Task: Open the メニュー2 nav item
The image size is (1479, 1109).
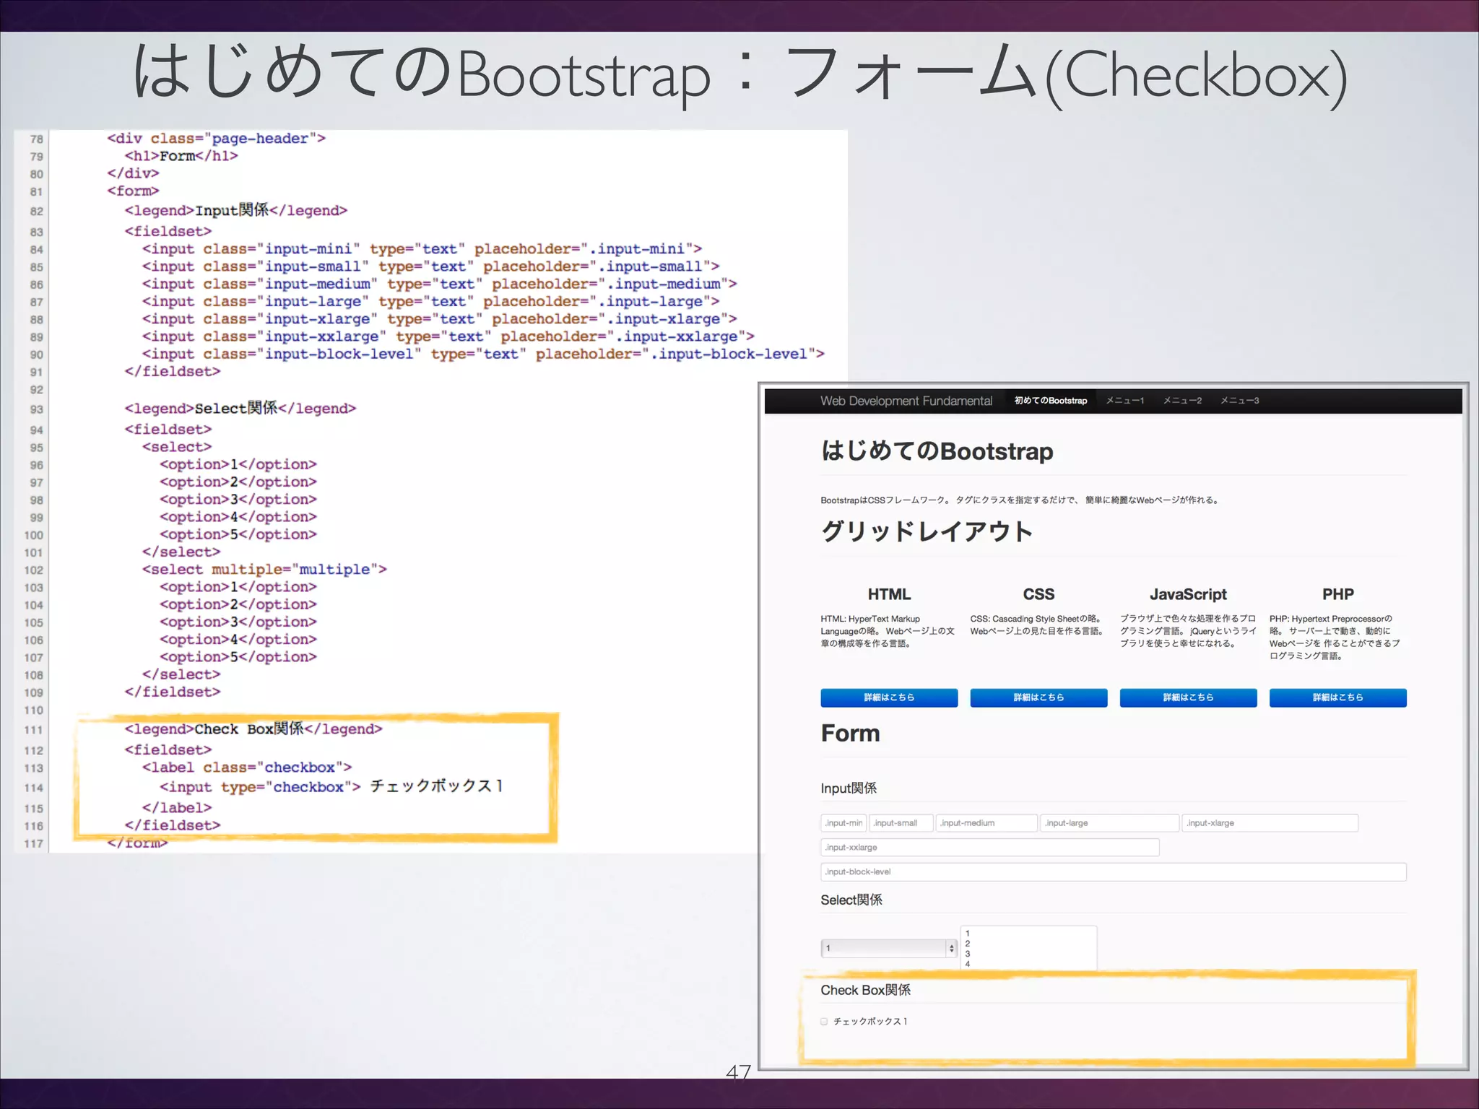Action: coord(1182,401)
